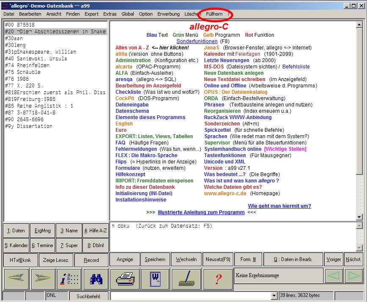Click the '7: Super' button
The height and width of the screenshot is (302, 367).
tap(69, 245)
